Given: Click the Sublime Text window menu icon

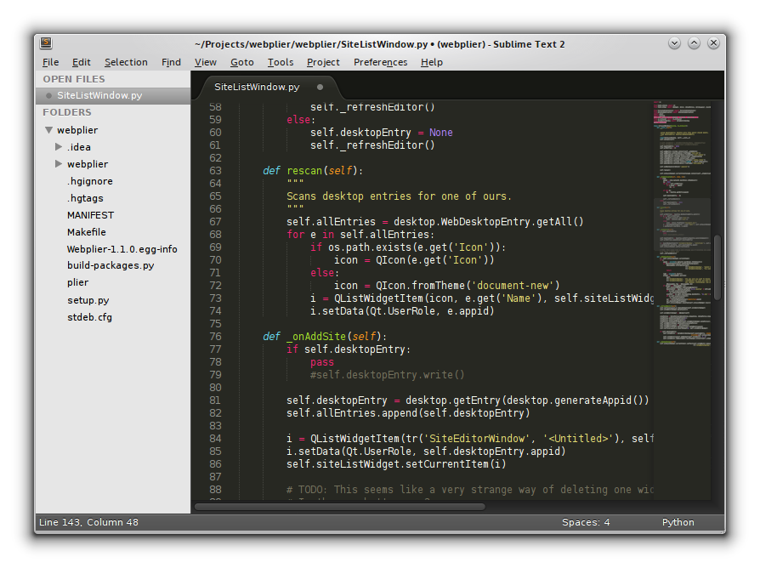Looking at the screenshot, I should pos(46,43).
